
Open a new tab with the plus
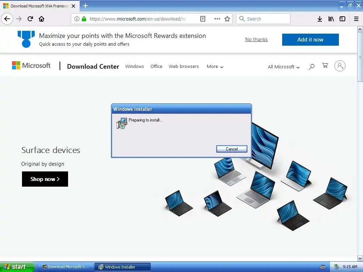(85, 6)
